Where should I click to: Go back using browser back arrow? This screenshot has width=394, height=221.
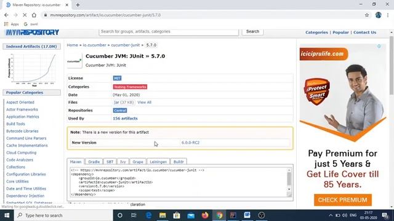6,15
